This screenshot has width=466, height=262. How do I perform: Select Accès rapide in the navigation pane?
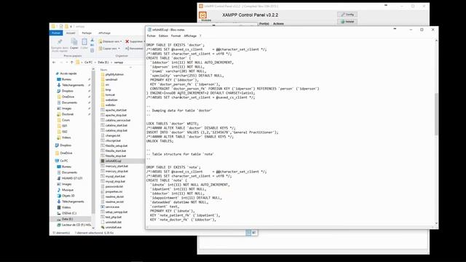(x=68, y=74)
